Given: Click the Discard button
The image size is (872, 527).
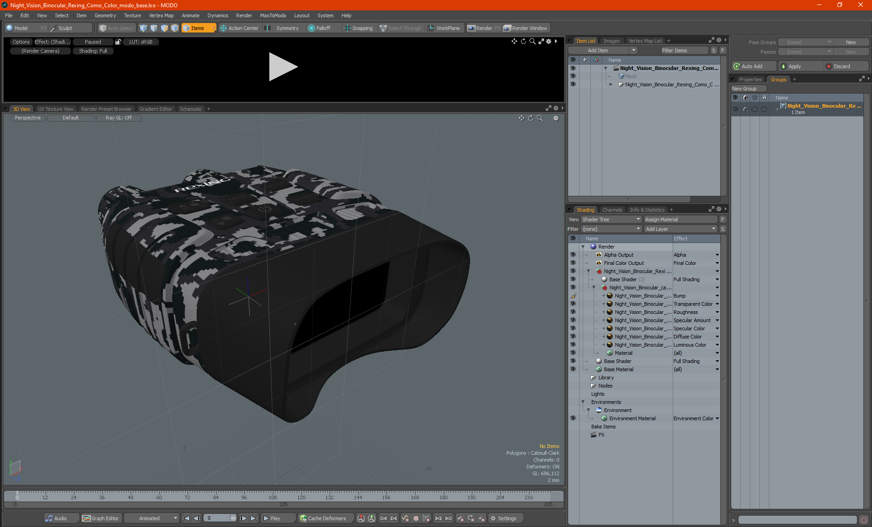Looking at the screenshot, I should pos(847,66).
